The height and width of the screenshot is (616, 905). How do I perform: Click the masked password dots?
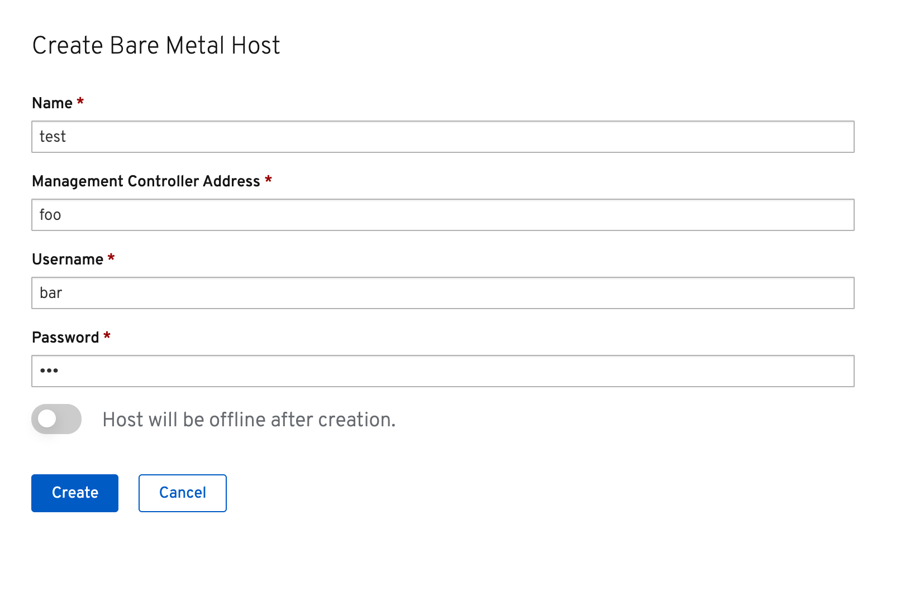pos(49,370)
